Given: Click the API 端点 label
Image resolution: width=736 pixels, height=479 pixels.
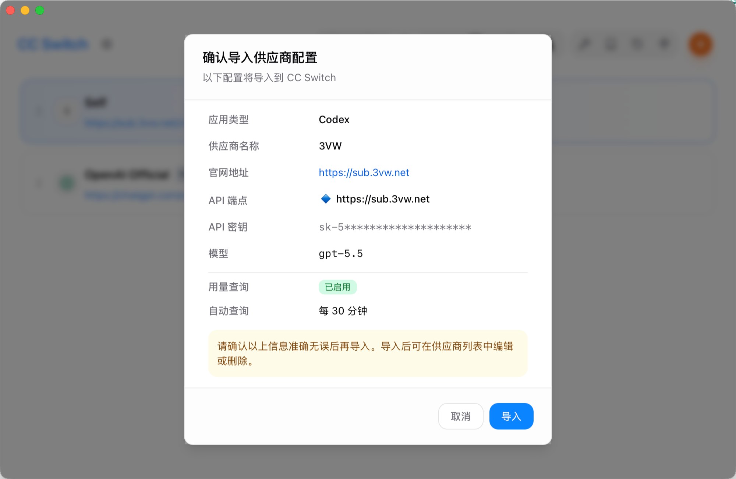Looking at the screenshot, I should tap(228, 201).
